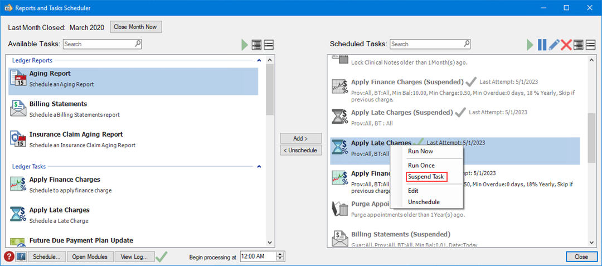Click the green run arrow above Scheduled Tasks
This screenshot has width=602, height=266.
pos(530,45)
